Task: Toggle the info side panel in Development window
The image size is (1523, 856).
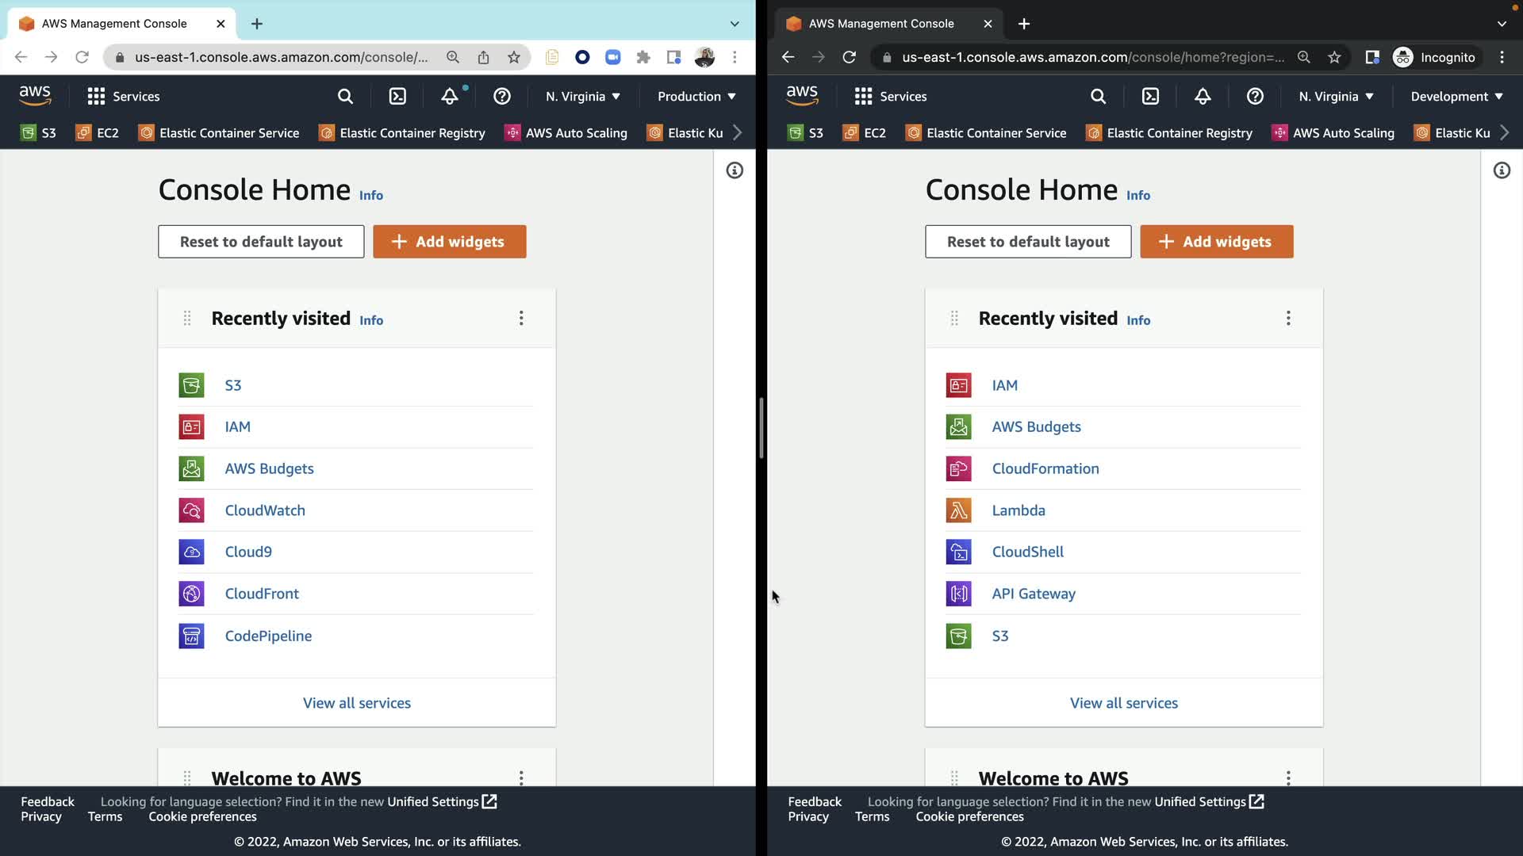Action: click(x=1502, y=170)
